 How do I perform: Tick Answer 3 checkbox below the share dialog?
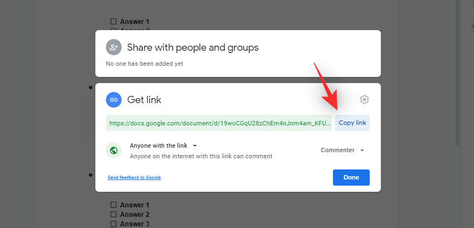point(113,224)
